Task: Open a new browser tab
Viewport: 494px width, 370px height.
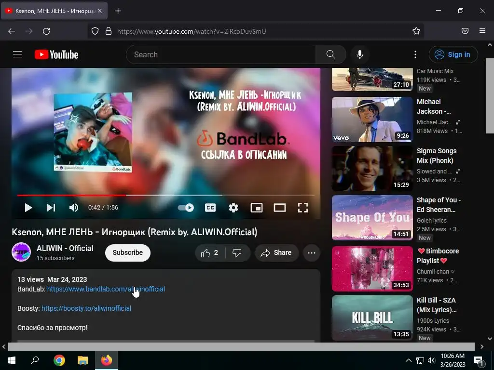Action: [x=118, y=11]
